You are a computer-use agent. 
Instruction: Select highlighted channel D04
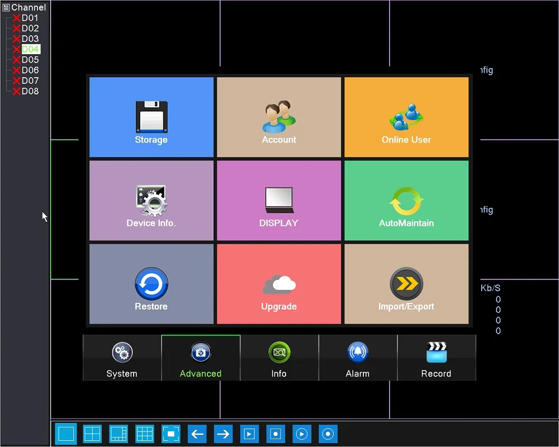pos(31,49)
